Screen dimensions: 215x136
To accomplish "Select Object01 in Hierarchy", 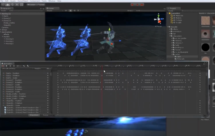I will (7, 25).
